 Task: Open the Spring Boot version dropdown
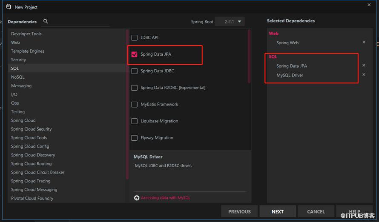(230, 21)
